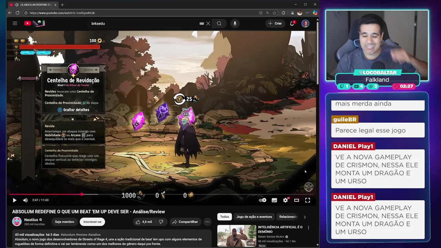
Task: Open the Nautilus channel name link
Action: (31, 220)
